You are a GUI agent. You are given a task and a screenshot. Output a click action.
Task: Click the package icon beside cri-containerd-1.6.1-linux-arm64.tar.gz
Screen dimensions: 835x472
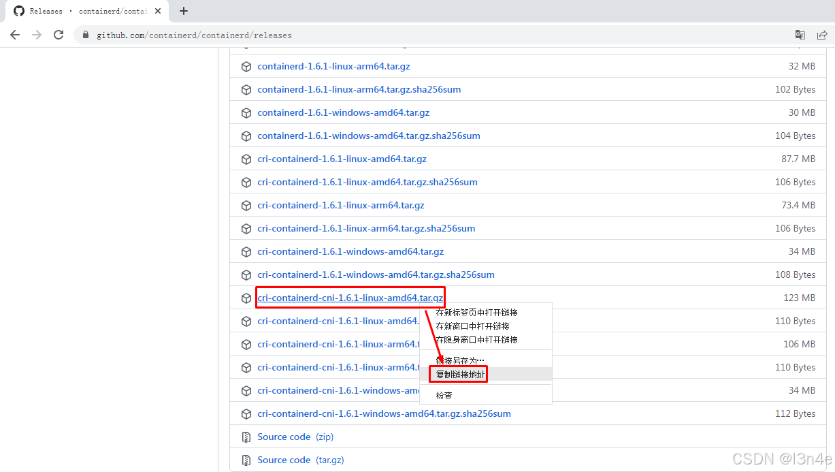pyautogui.click(x=246, y=206)
